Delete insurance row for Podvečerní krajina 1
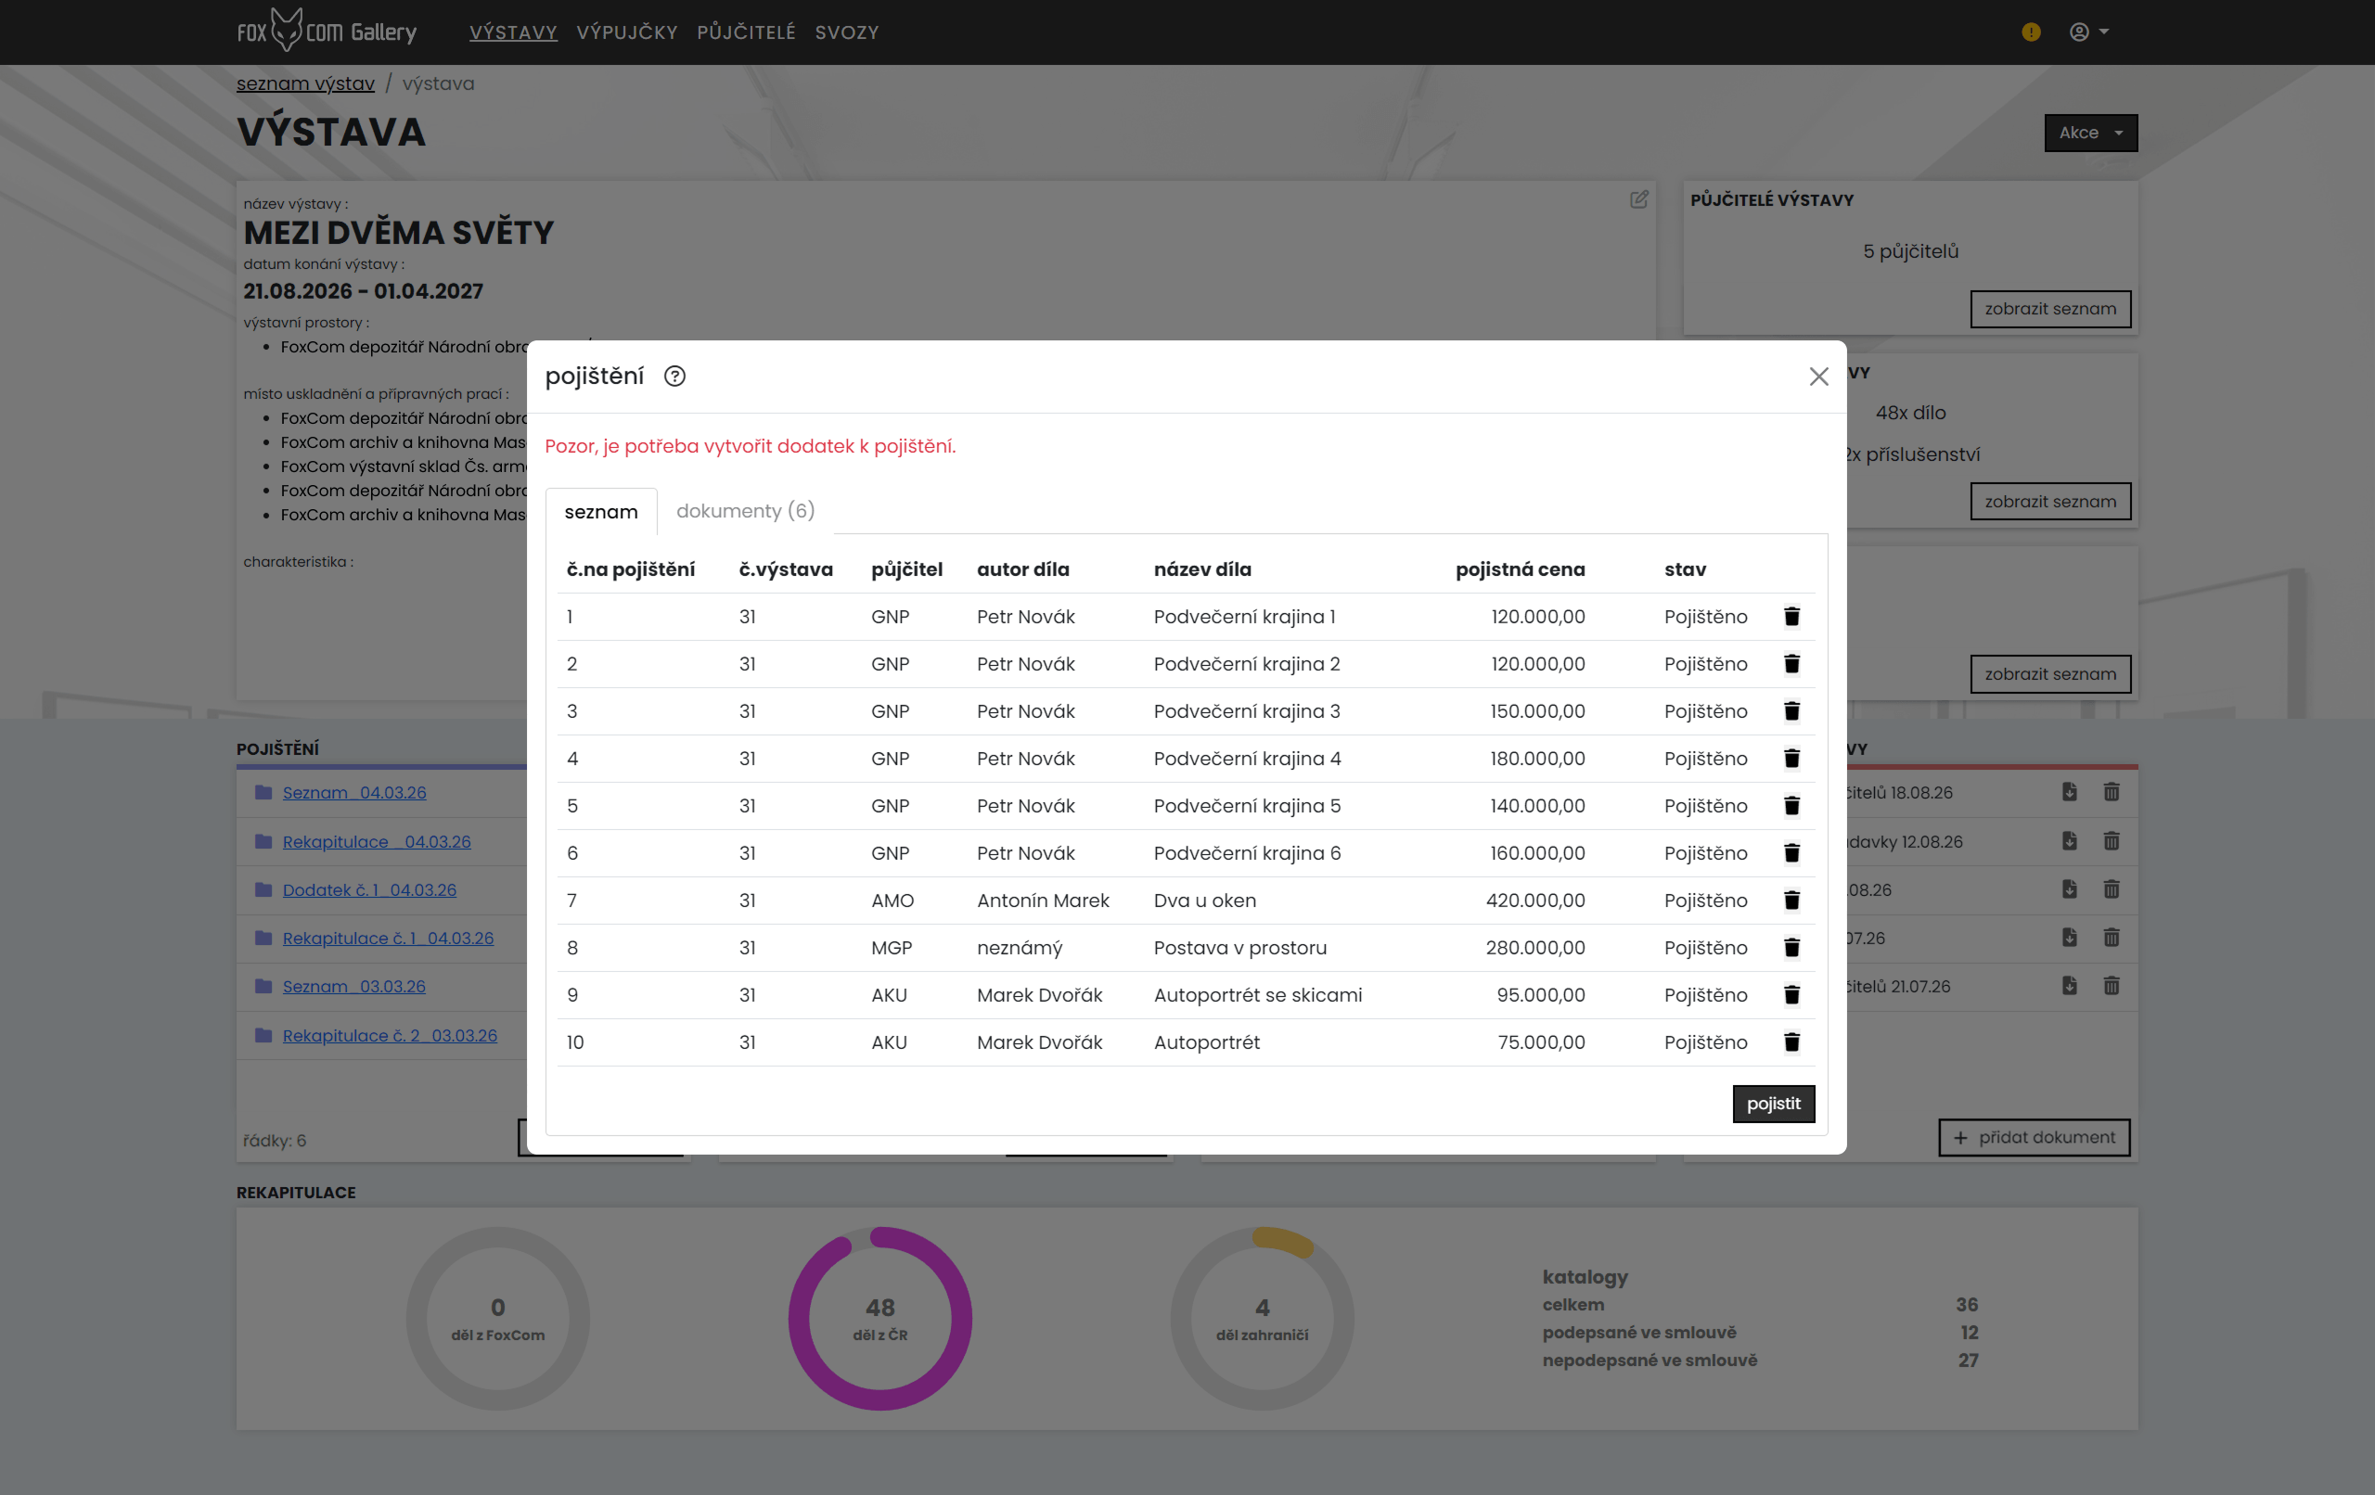Screen dimensions: 2375x1495 (x=1791, y=617)
